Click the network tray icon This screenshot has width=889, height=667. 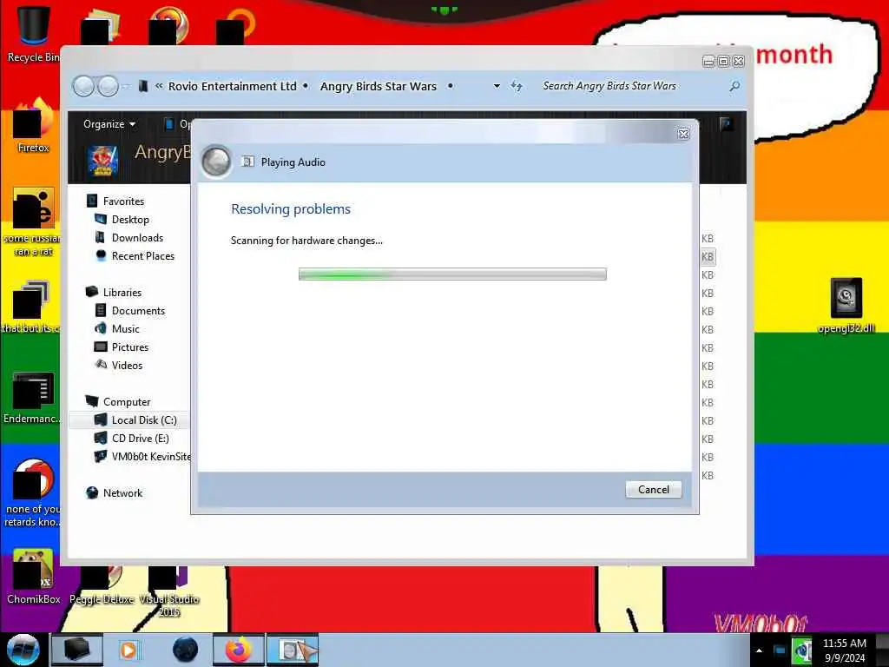(780, 650)
